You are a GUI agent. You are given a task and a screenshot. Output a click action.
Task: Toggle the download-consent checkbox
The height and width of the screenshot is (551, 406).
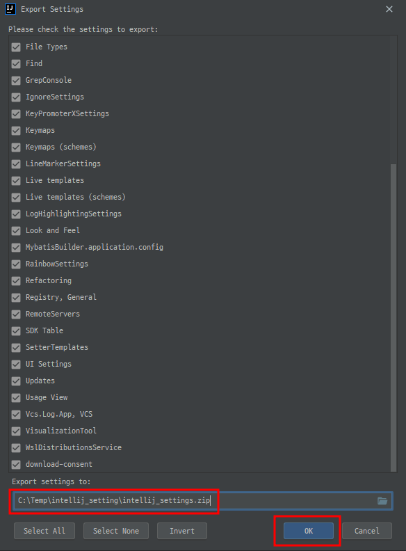click(16, 465)
